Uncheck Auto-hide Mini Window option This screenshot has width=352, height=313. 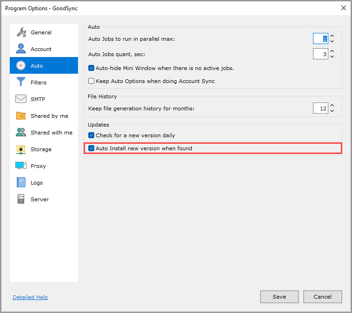coord(91,68)
